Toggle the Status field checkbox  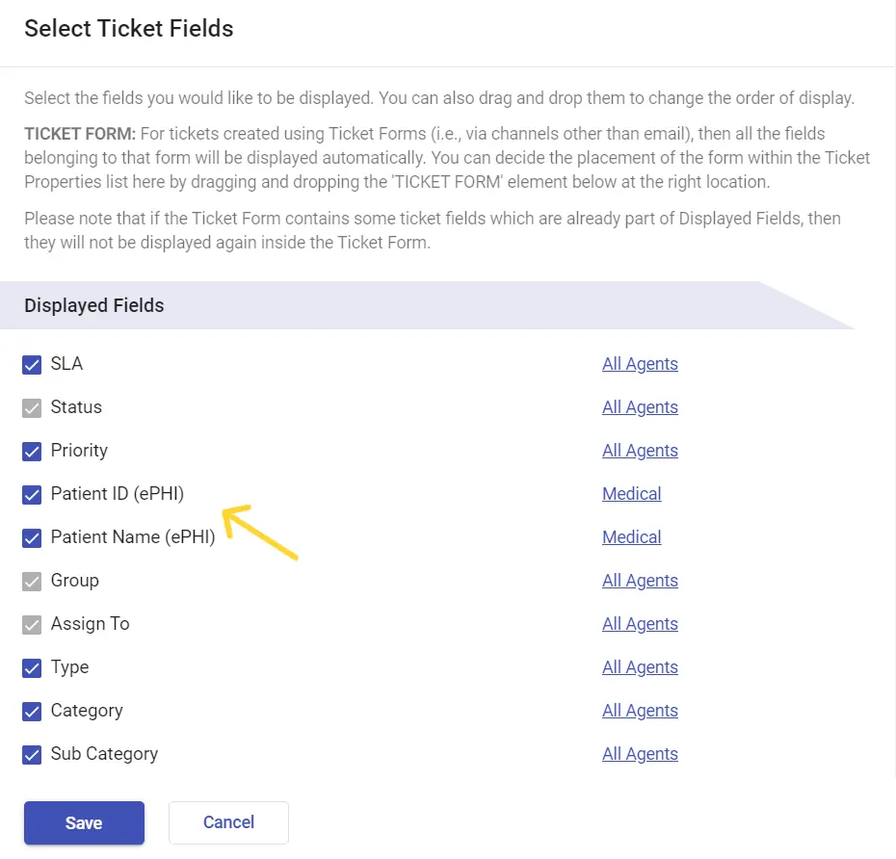33,408
